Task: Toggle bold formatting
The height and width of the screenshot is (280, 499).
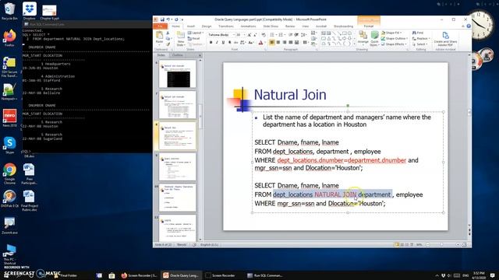Action: tap(211, 42)
